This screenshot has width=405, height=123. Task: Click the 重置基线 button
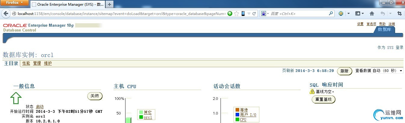323,99
